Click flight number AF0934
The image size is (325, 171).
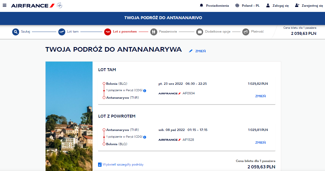pyautogui.click(x=189, y=93)
